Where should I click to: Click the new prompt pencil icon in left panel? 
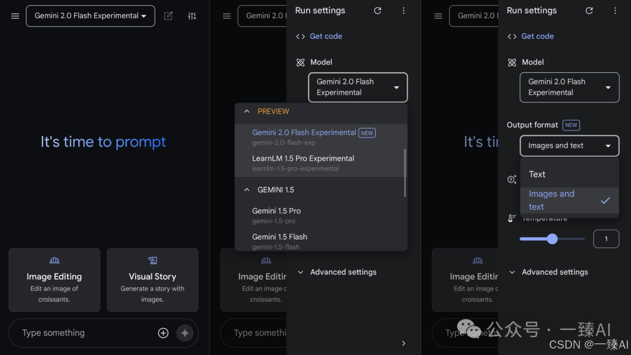point(168,16)
